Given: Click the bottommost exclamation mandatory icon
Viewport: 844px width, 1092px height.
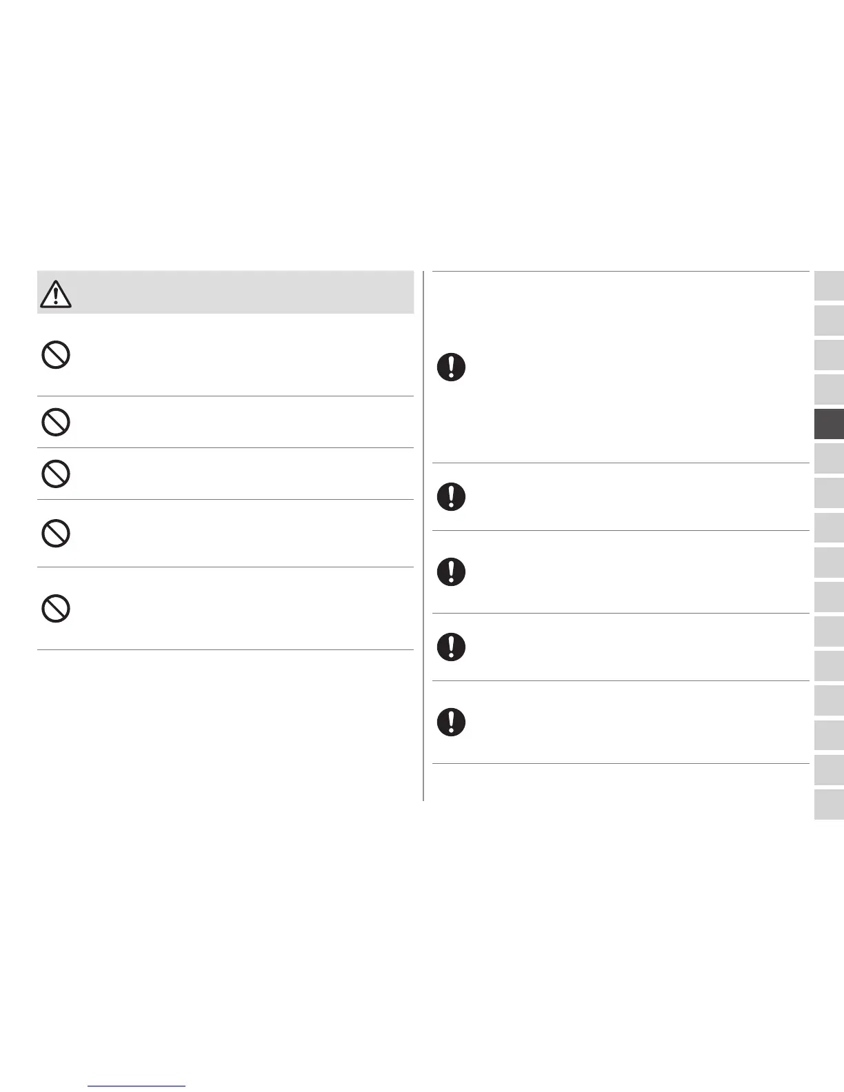Looking at the screenshot, I should 451,722.
